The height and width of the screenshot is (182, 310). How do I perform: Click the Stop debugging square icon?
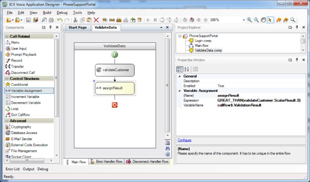[x=155, y=20]
